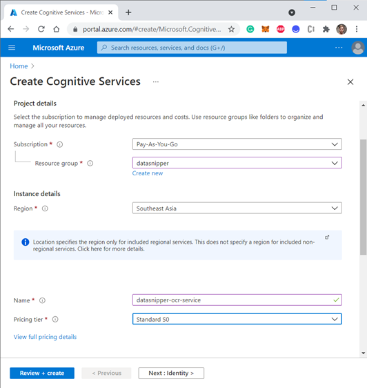Screen dimensions: 367x388
Task: Open the Grammarly extension
Action: 250,29
